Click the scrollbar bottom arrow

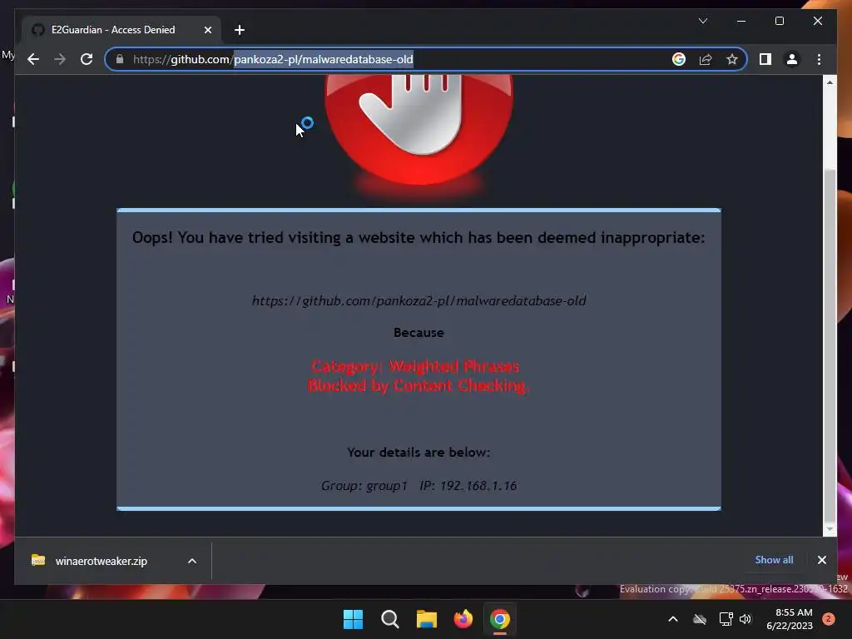coord(830,528)
